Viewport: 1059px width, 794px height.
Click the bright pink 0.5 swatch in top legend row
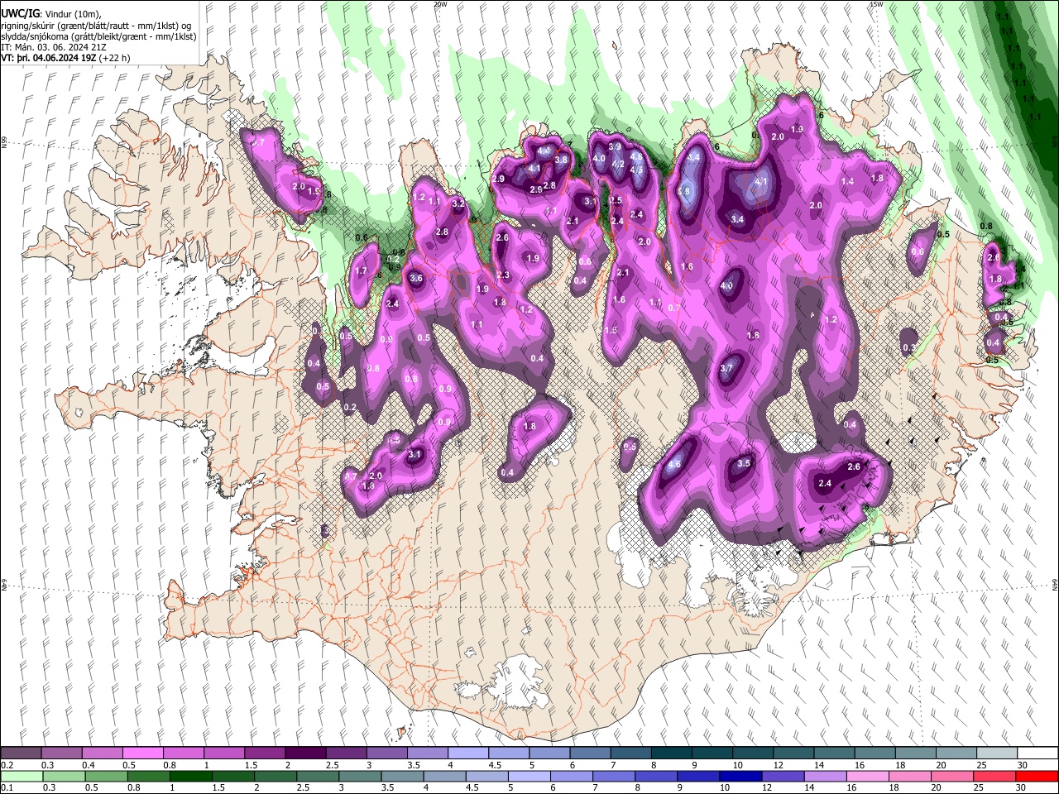point(143,753)
